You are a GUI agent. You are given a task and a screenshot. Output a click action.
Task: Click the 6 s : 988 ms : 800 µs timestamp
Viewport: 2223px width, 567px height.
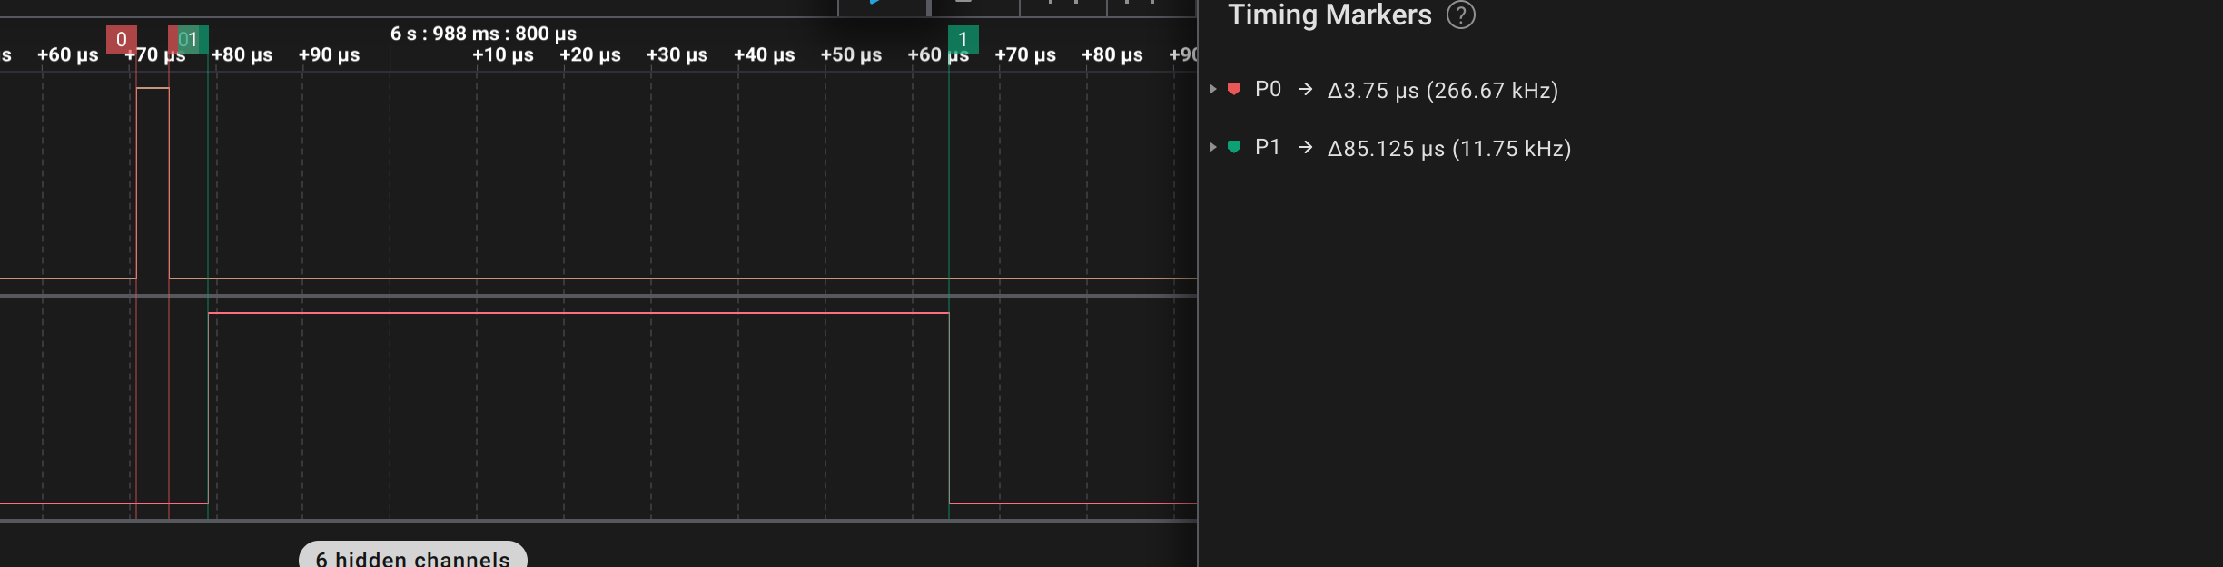tap(483, 34)
